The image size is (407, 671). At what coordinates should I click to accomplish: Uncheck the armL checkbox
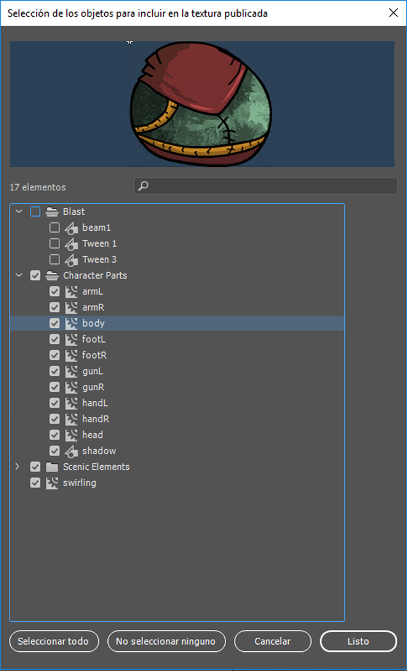coord(54,292)
